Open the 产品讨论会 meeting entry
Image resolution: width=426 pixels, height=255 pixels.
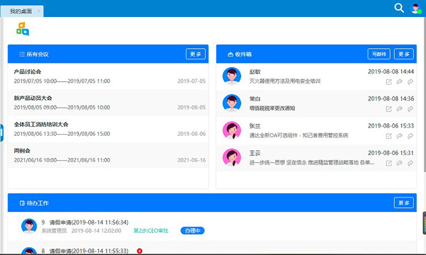[x=28, y=72]
